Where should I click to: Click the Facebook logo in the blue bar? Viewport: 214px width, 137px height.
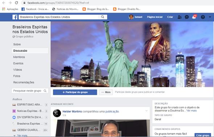(15, 17)
